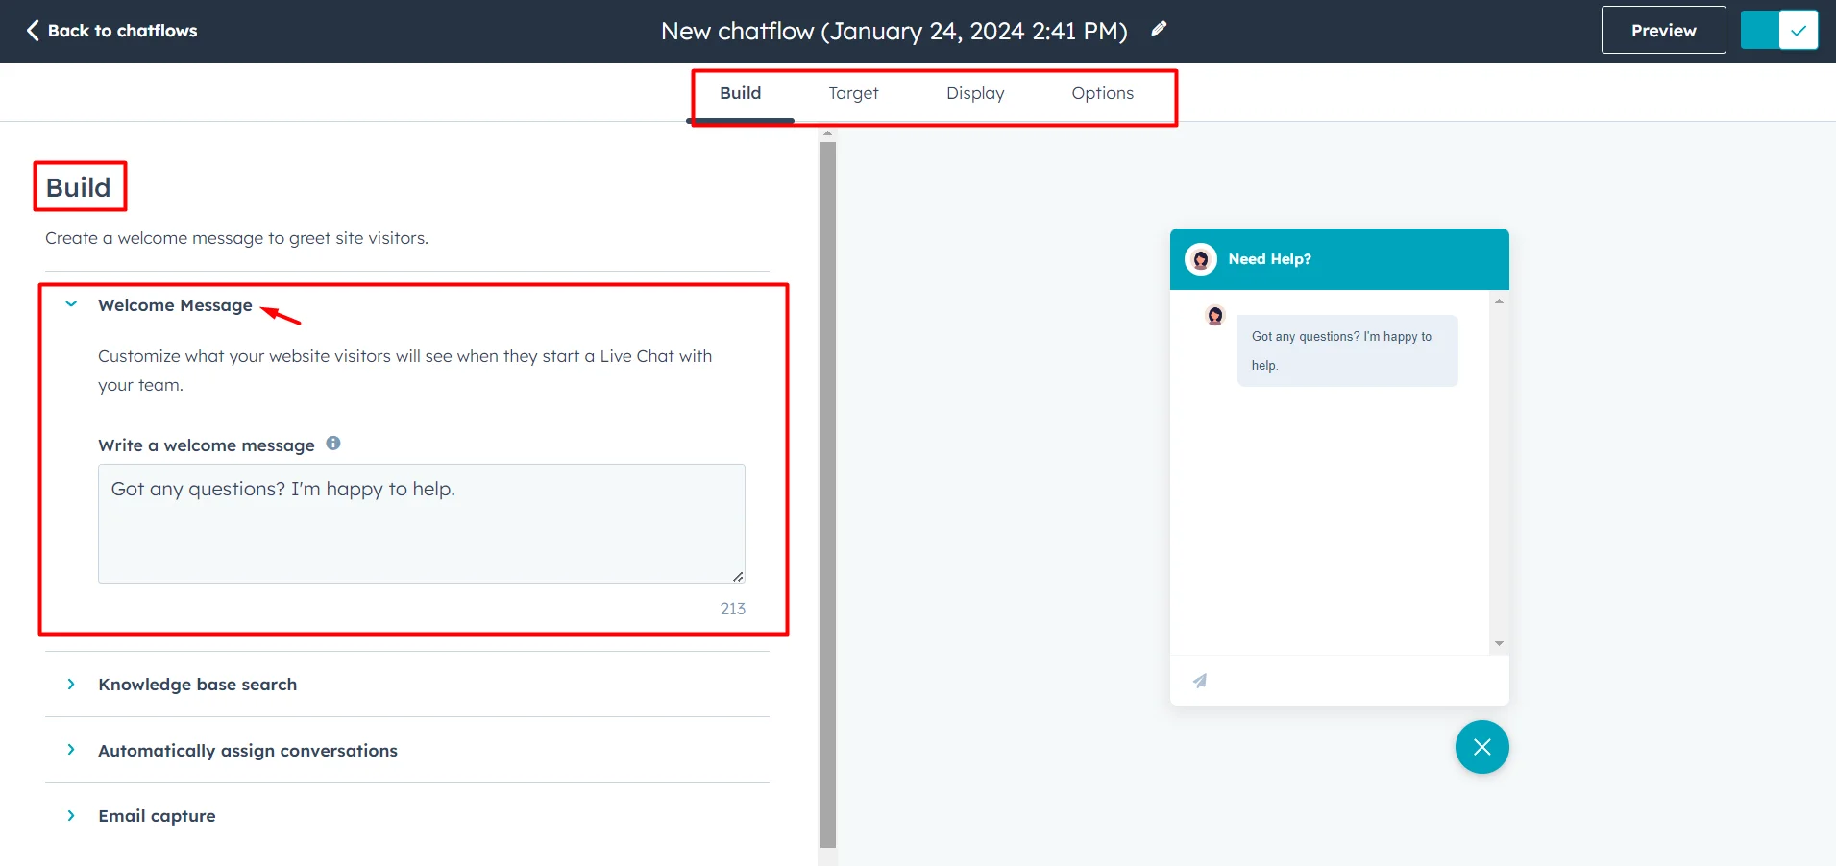Viewport: 1836px width, 866px height.
Task: Open the Display tab
Action: tap(975, 93)
